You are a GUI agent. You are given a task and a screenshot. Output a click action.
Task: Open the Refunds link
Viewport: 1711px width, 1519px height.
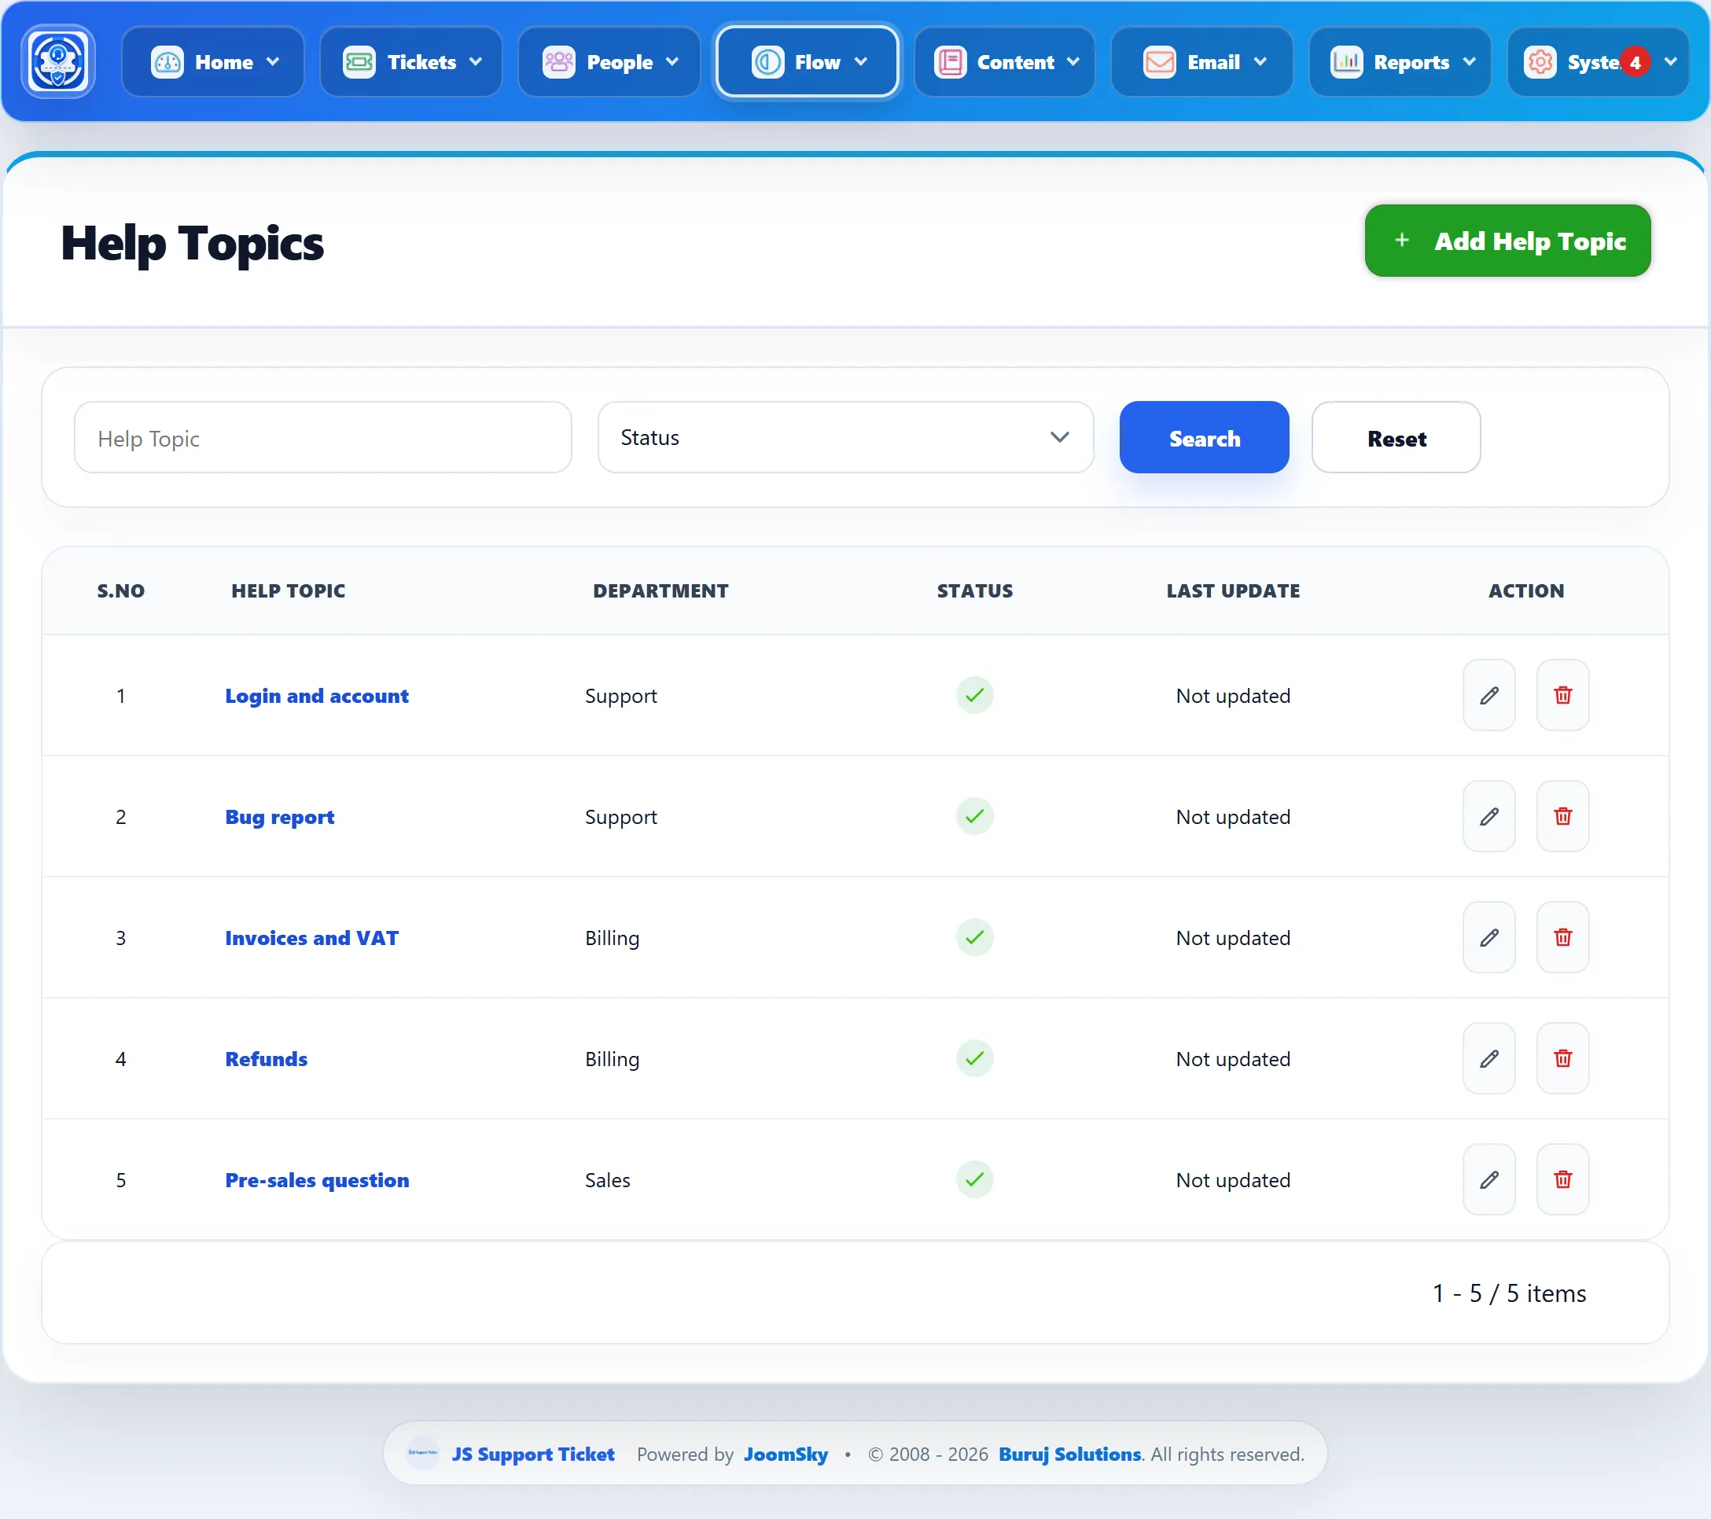coord(265,1059)
